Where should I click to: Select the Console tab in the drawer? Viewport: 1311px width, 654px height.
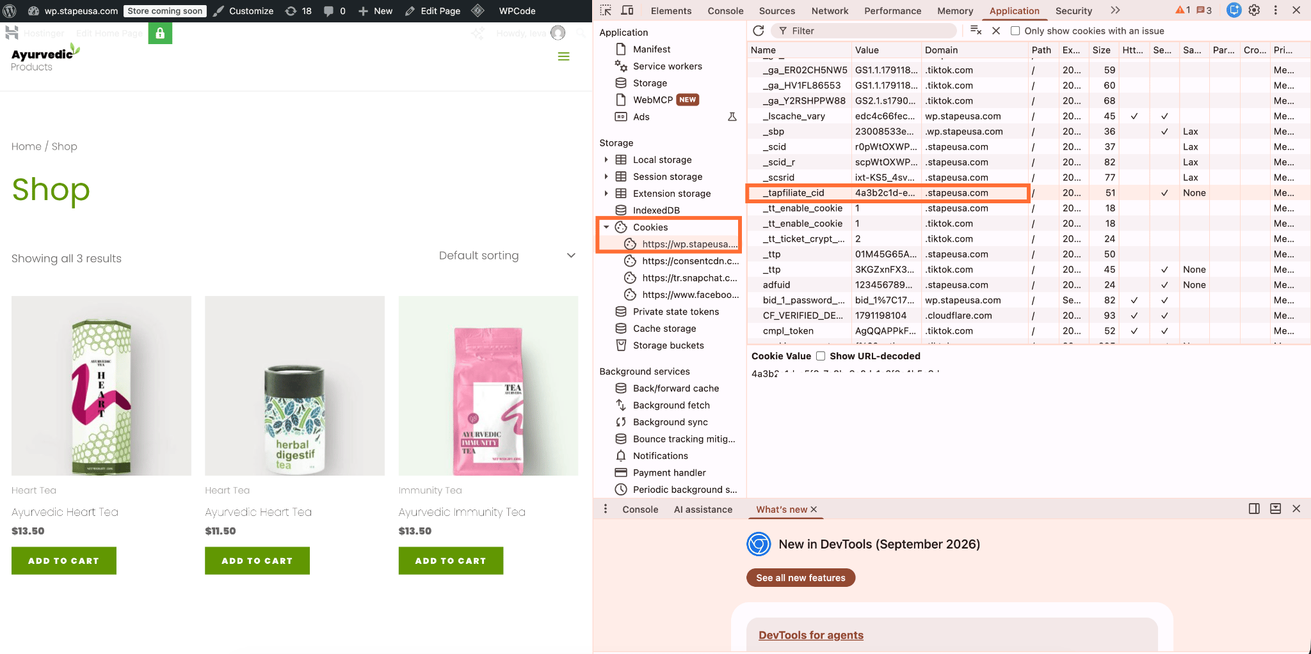(x=640, y=510)
